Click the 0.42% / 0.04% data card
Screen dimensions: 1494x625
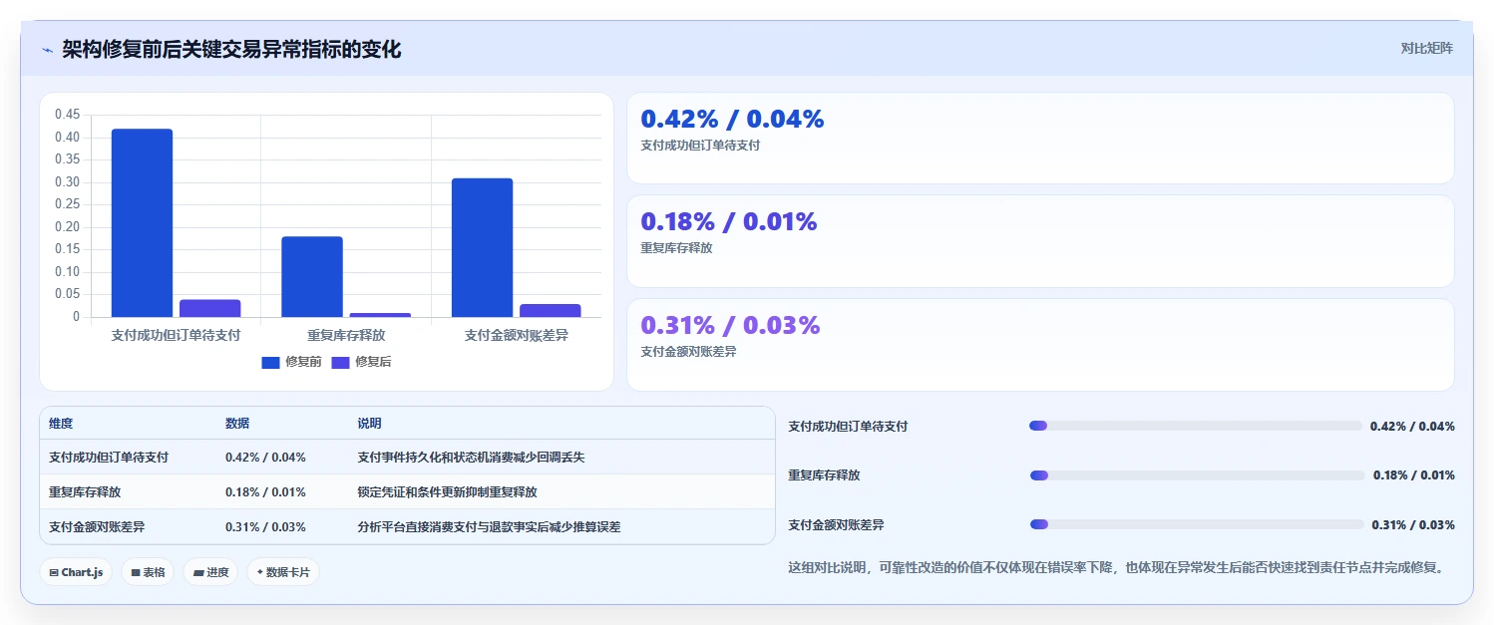[1040, 139]
